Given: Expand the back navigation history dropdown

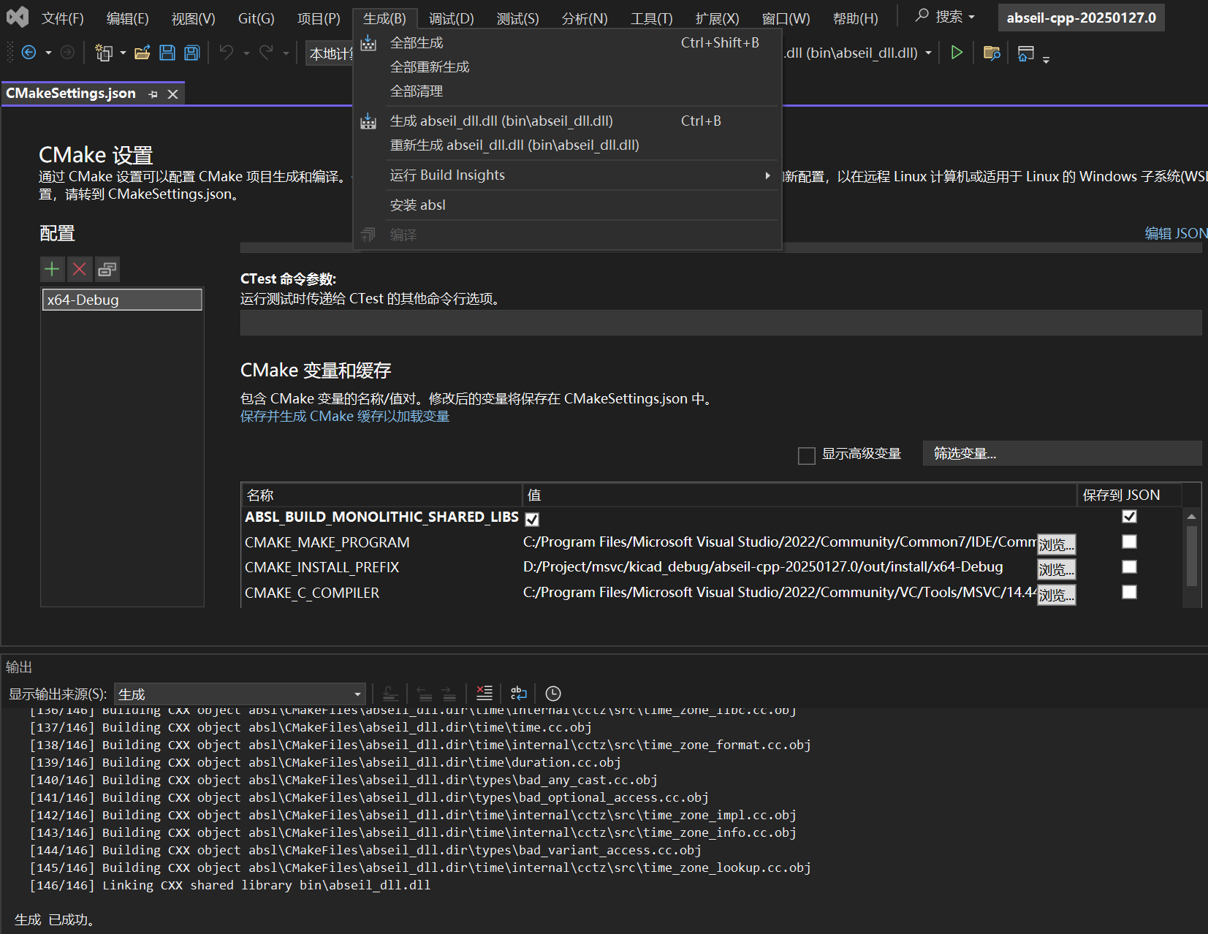Looking at the screenshot, I should [x=48, y=53].
